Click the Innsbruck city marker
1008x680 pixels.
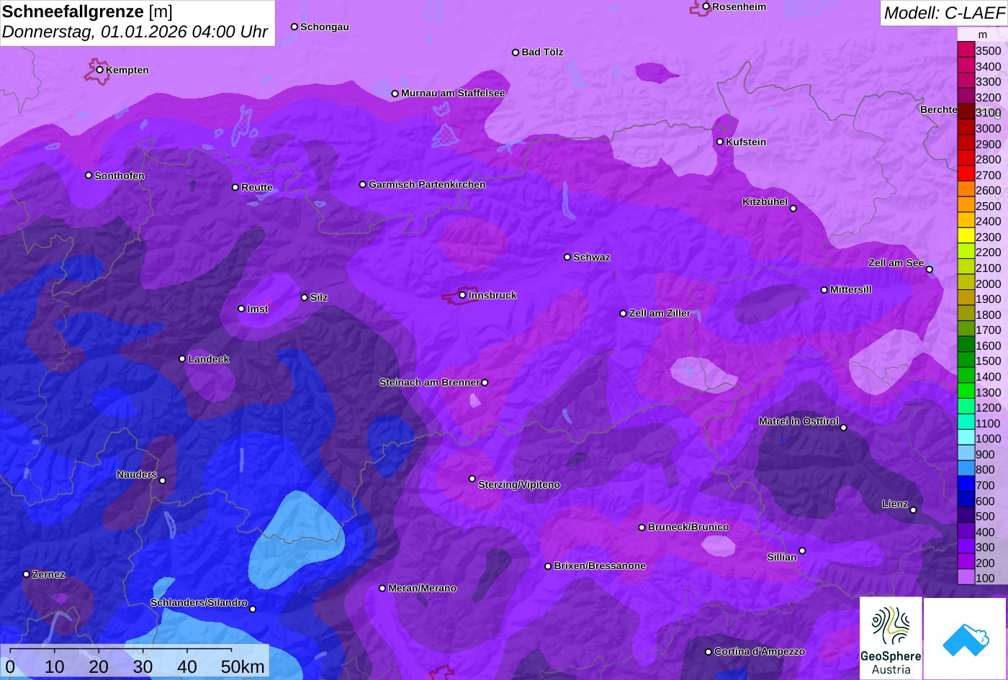coord(462,295)
